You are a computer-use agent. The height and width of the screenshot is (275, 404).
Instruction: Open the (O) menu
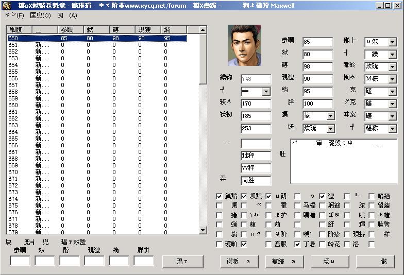[x=40, y=15]
